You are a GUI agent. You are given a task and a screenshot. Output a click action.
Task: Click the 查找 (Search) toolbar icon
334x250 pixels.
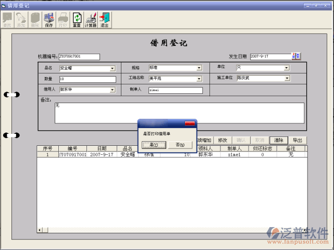[7, 20]
